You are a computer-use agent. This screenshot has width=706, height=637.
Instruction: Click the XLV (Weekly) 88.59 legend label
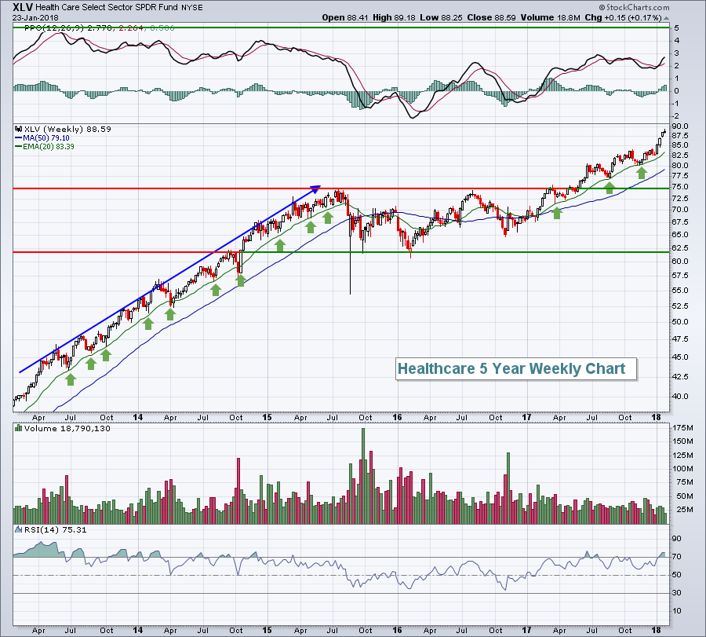(x=67, y=129)
